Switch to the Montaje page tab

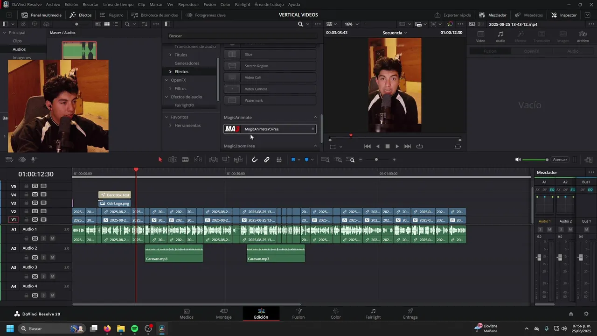point(224,314)
